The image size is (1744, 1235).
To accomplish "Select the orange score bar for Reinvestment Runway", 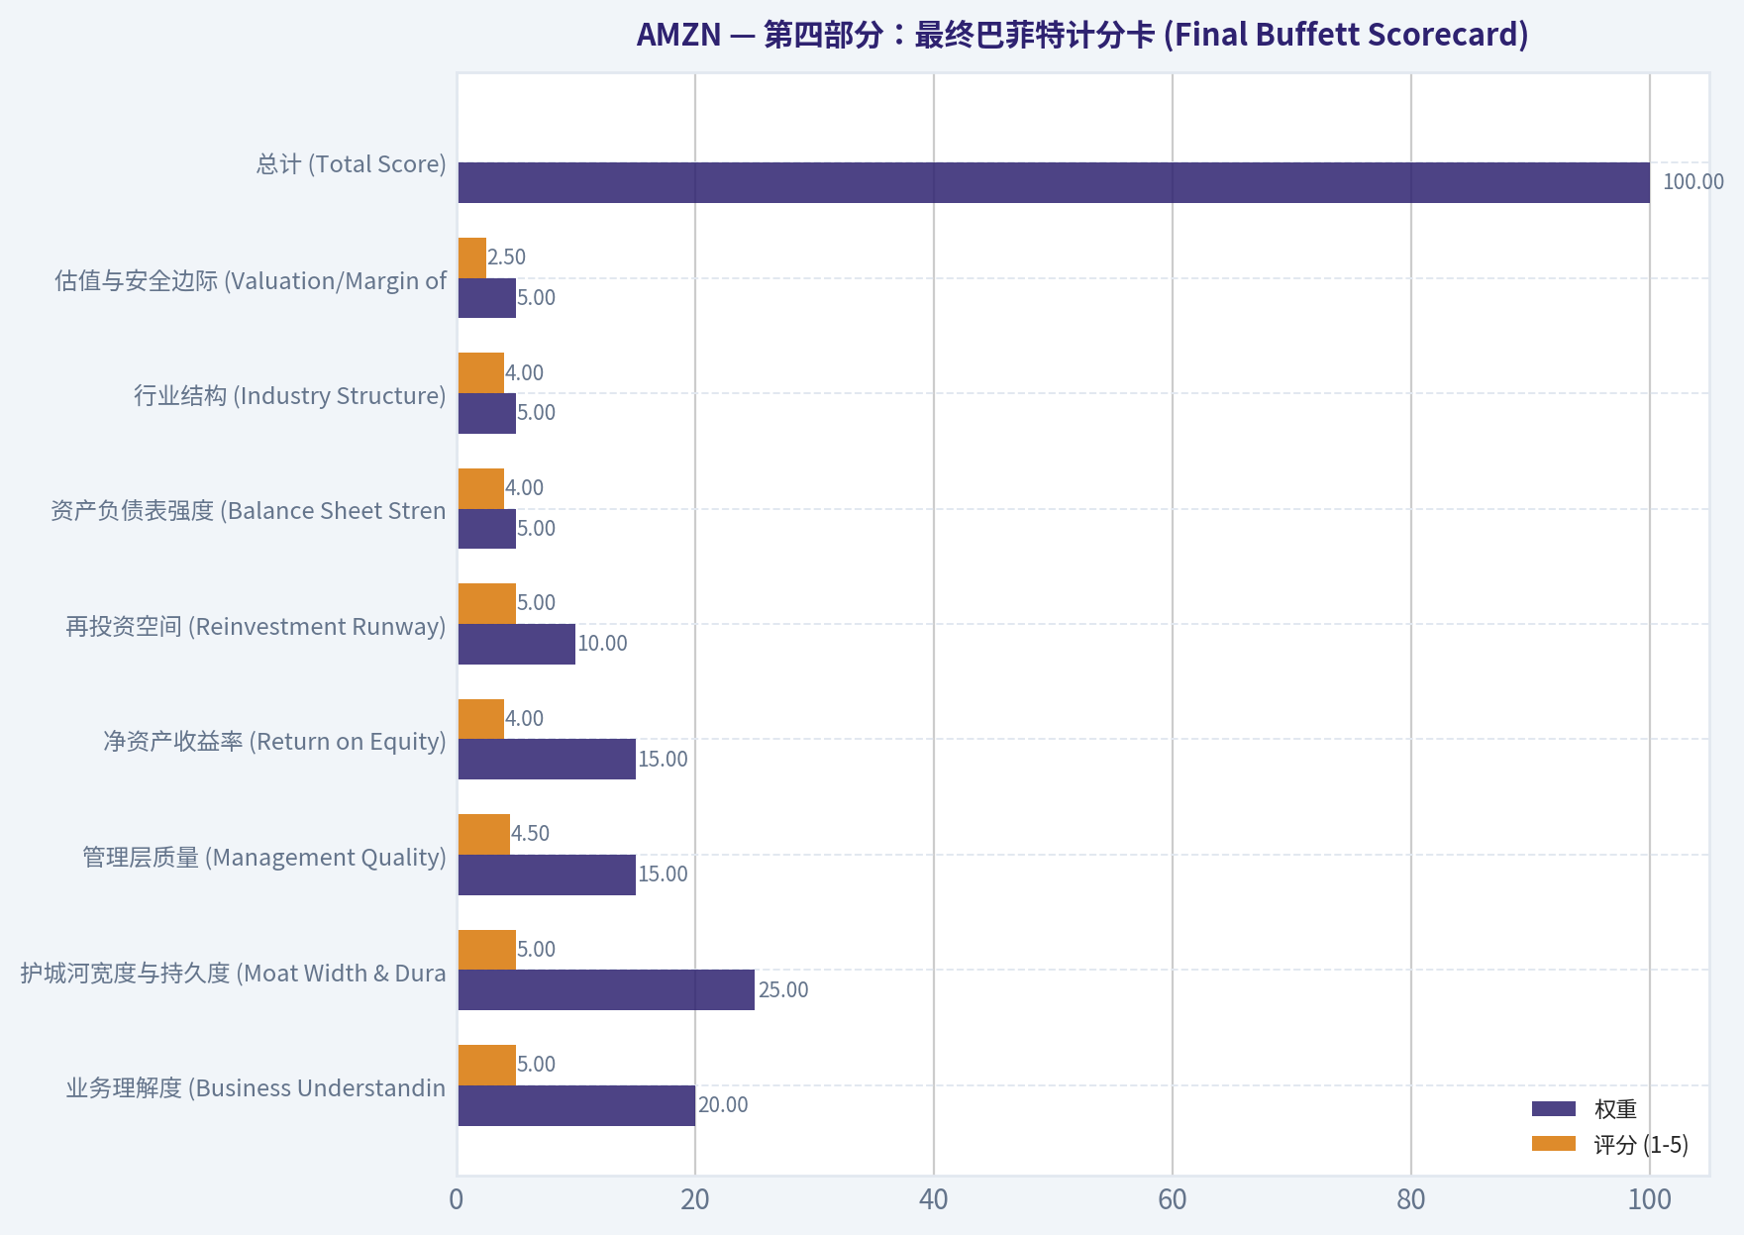I will click(487, 603).
